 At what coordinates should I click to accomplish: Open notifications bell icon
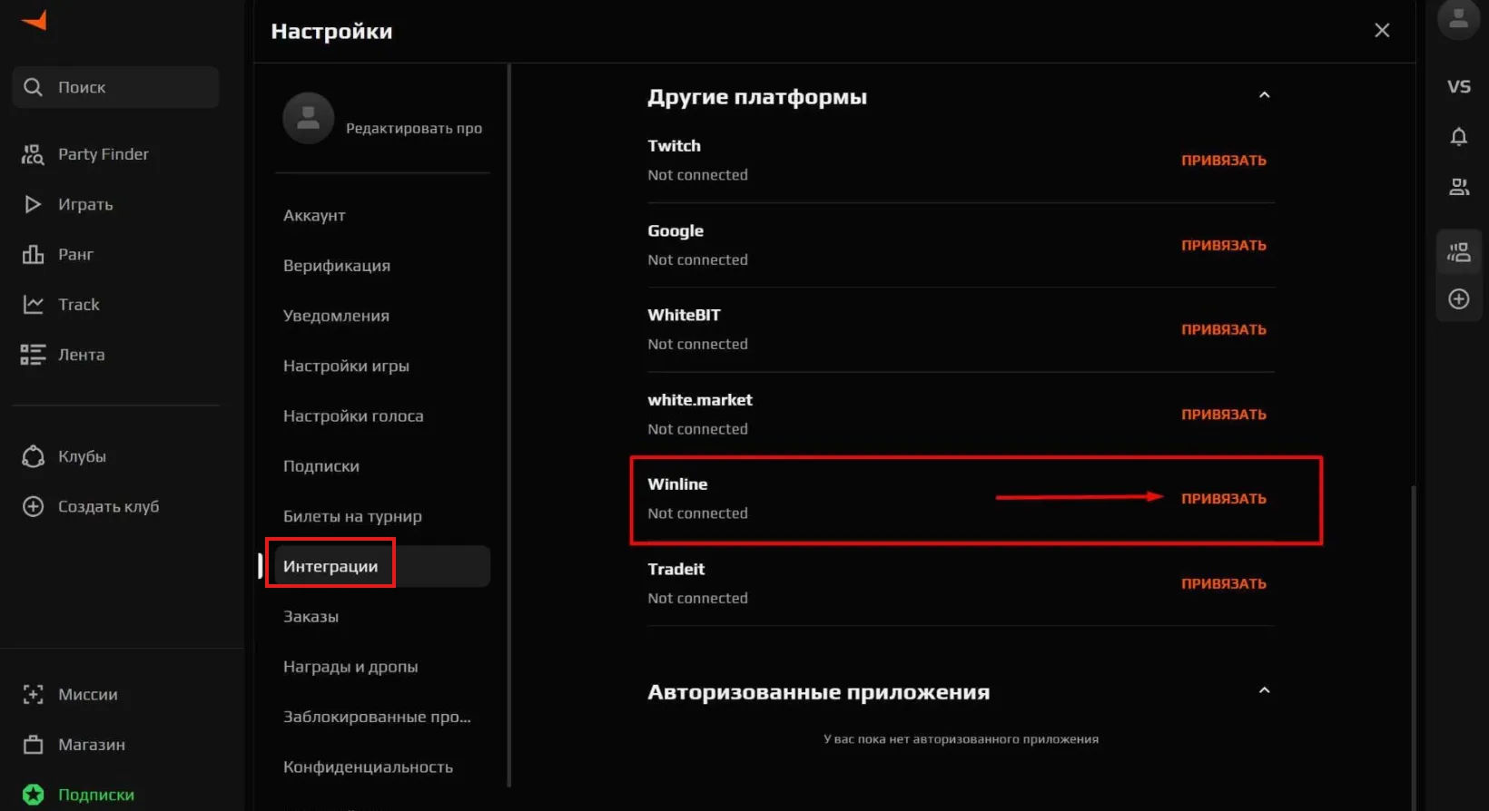pyautogui.click(x=1459, y=137)
